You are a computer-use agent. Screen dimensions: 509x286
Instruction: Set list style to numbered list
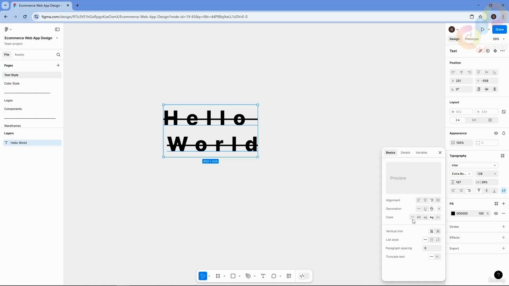(x=438, y=240)
